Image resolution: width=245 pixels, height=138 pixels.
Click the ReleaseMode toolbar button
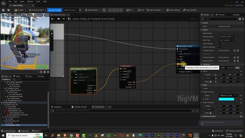[91, 10]
